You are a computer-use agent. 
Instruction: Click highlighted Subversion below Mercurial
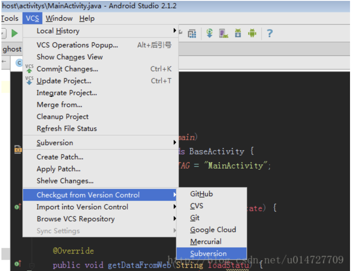tap(212, 253)
